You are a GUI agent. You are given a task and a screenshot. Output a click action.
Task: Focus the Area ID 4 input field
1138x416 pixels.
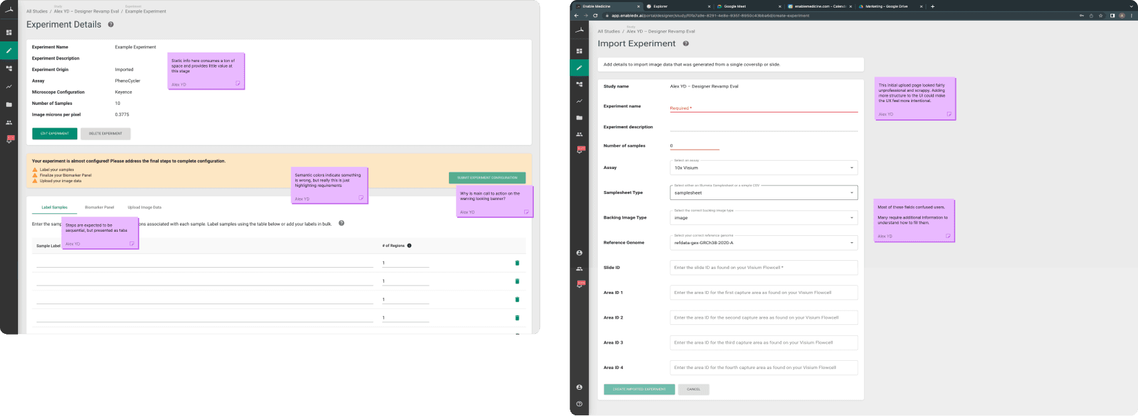coord(764,368)
